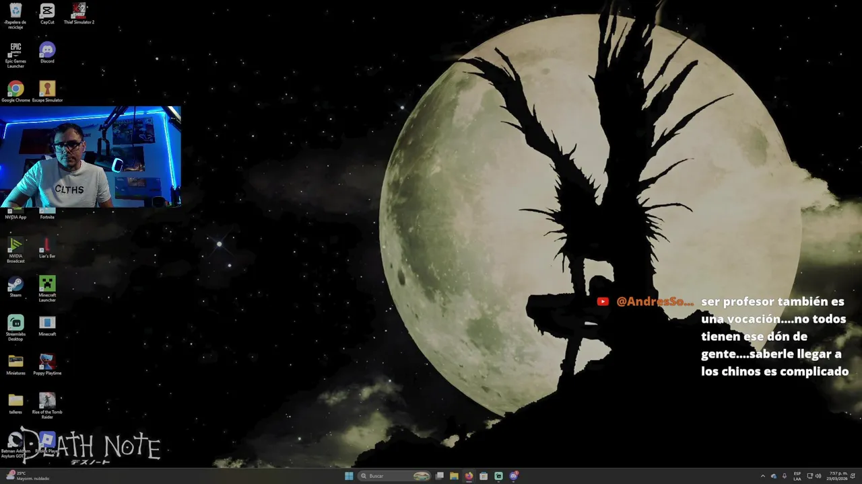Open the weather widget showing 25°C
Screen dimensions: 862x484
(x=27, y=476)
